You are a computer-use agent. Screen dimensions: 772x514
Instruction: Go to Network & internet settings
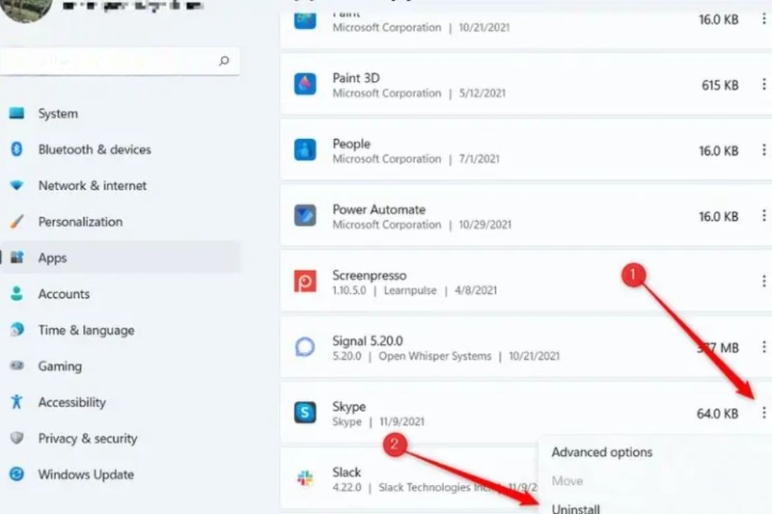(x=93, y=186)
